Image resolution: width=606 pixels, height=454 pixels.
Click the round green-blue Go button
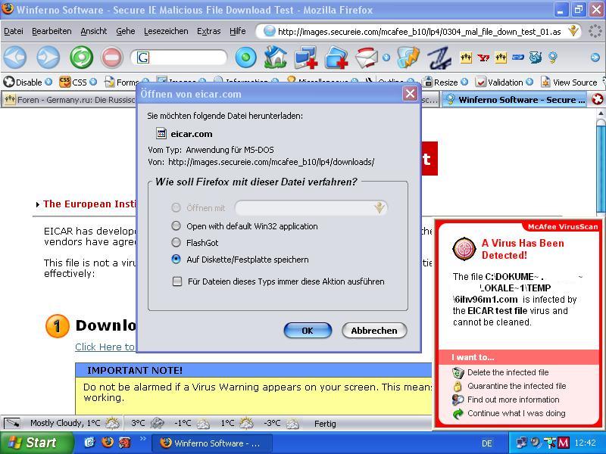point(245,58)
